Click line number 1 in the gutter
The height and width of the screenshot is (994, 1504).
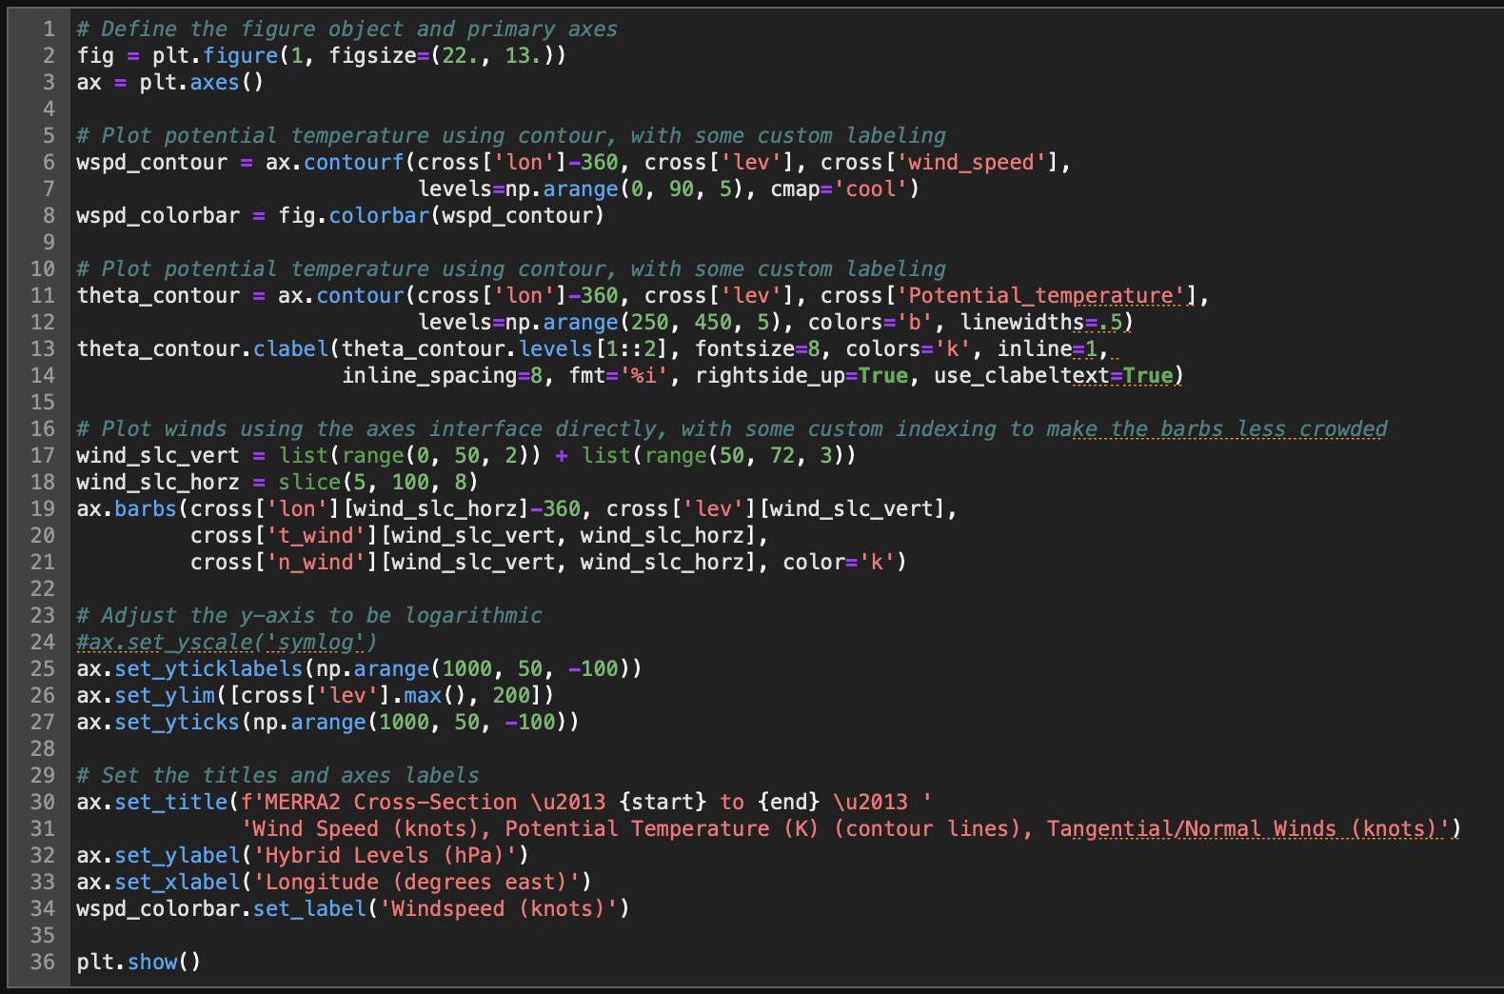[x=49, y=29]
